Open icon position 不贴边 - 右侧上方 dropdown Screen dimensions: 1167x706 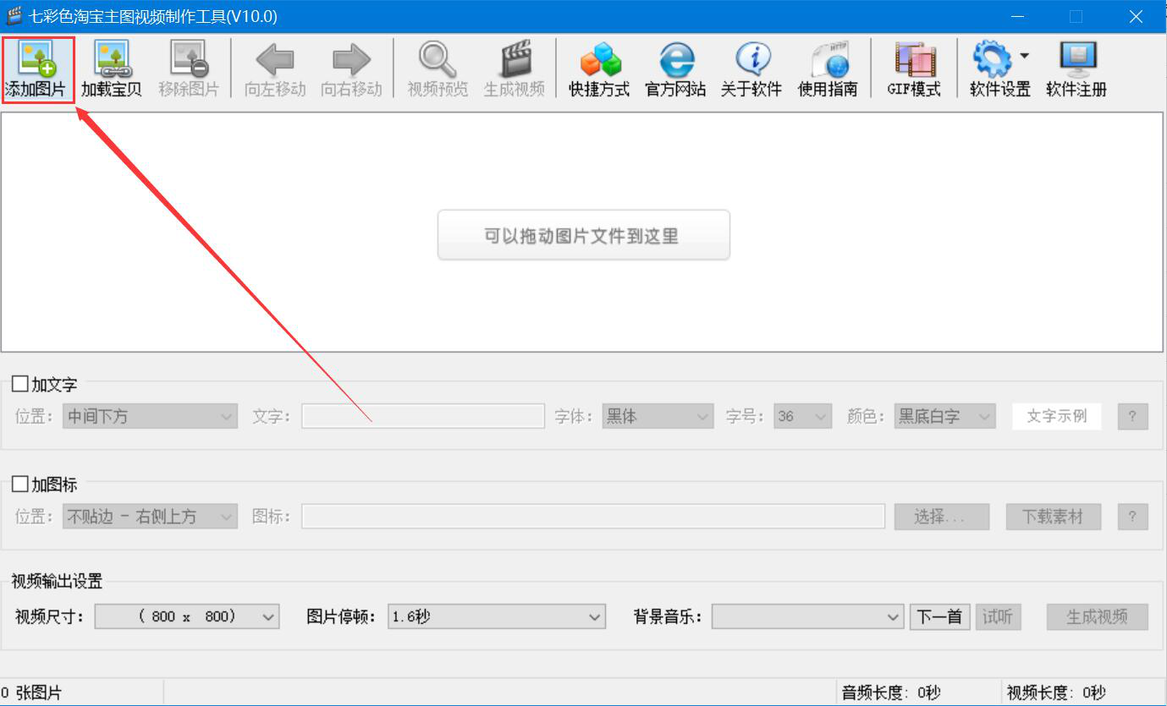151,516
